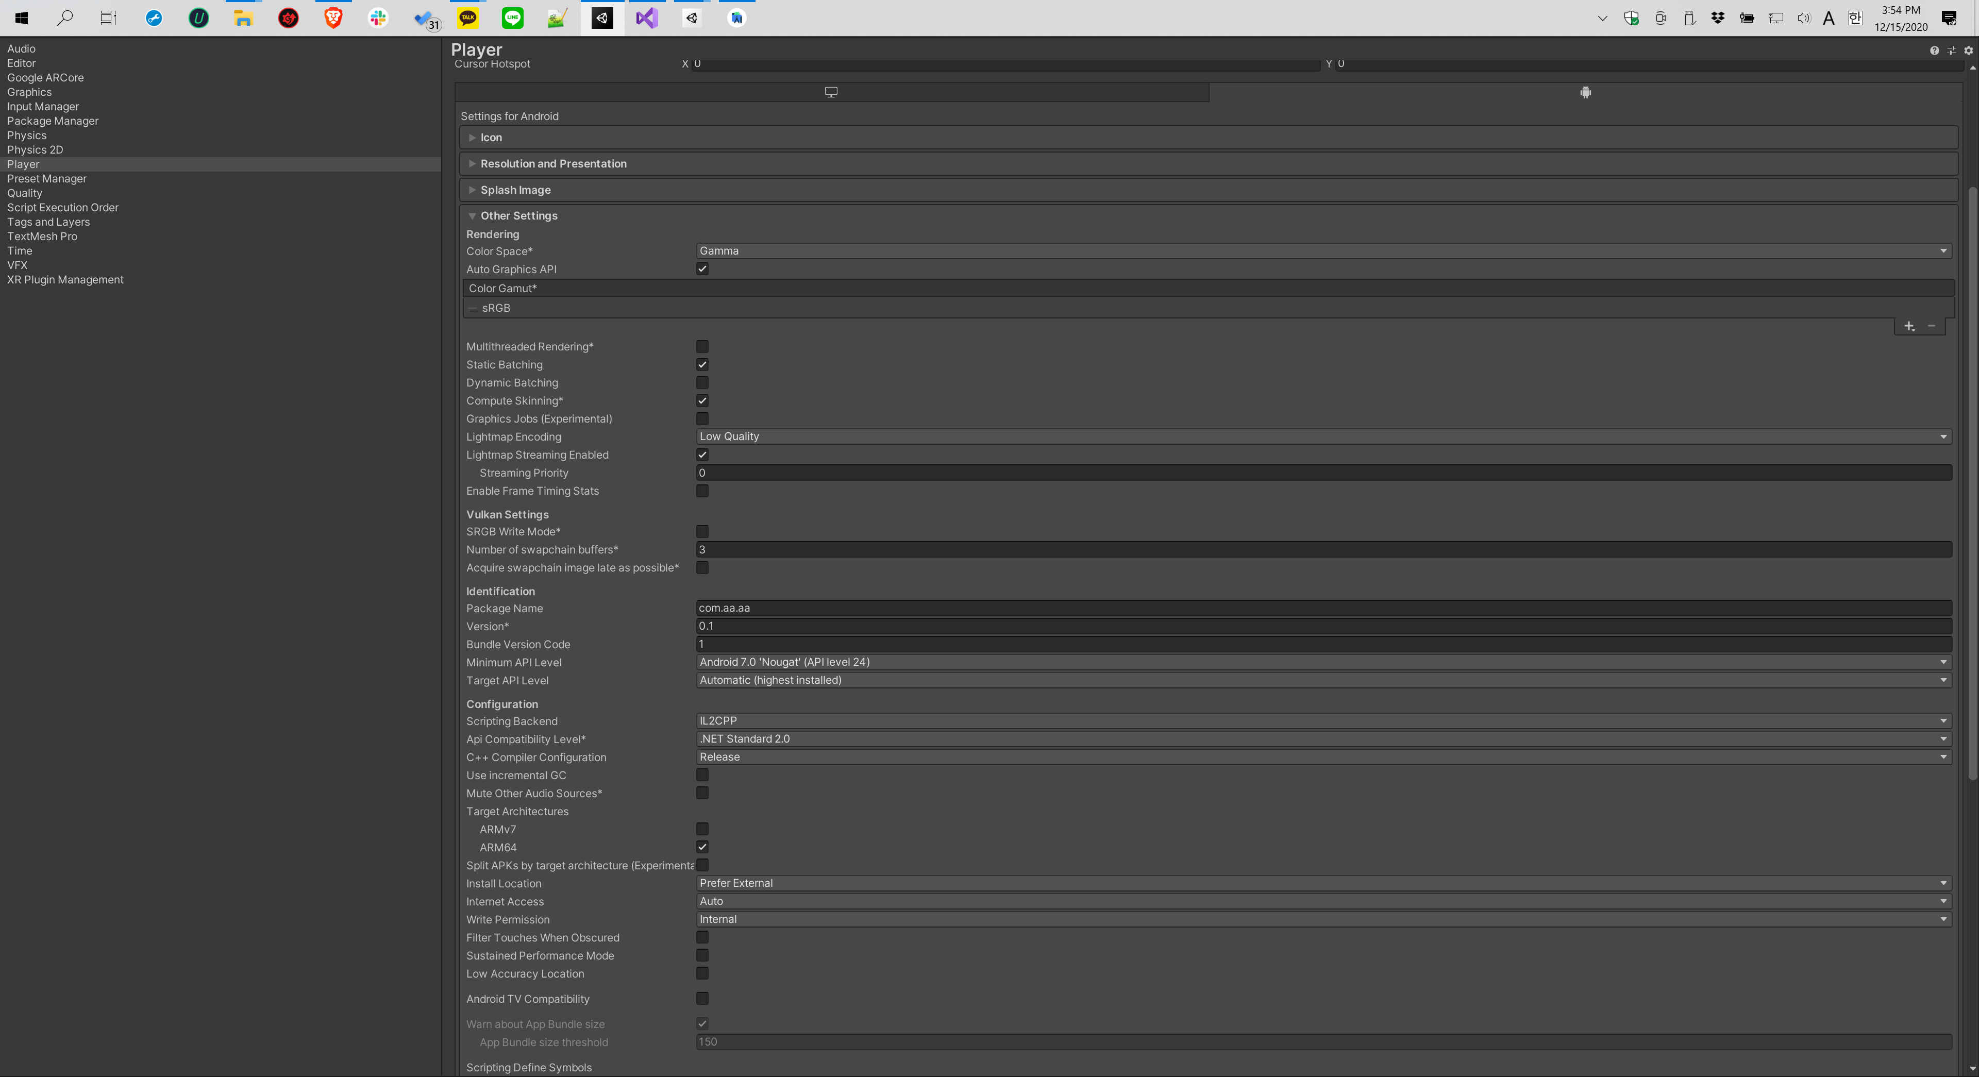Remove color gamut with minus icon

[x=1932, y=327]
